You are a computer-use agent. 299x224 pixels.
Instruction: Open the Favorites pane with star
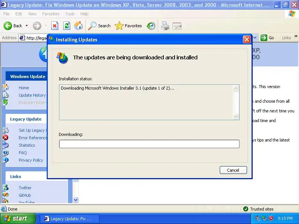pyautogui.click(x=128, y=26)
